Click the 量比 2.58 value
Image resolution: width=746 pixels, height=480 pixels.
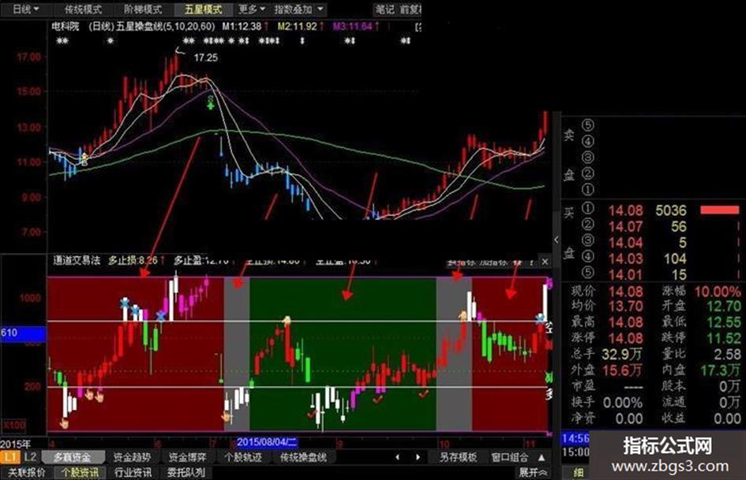pos(727,354)
